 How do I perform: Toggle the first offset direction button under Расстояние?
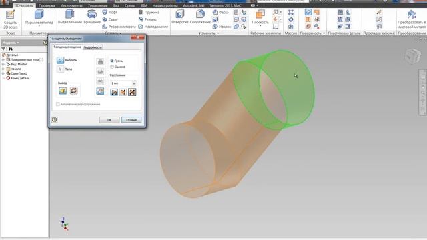(x=114, y=92)
